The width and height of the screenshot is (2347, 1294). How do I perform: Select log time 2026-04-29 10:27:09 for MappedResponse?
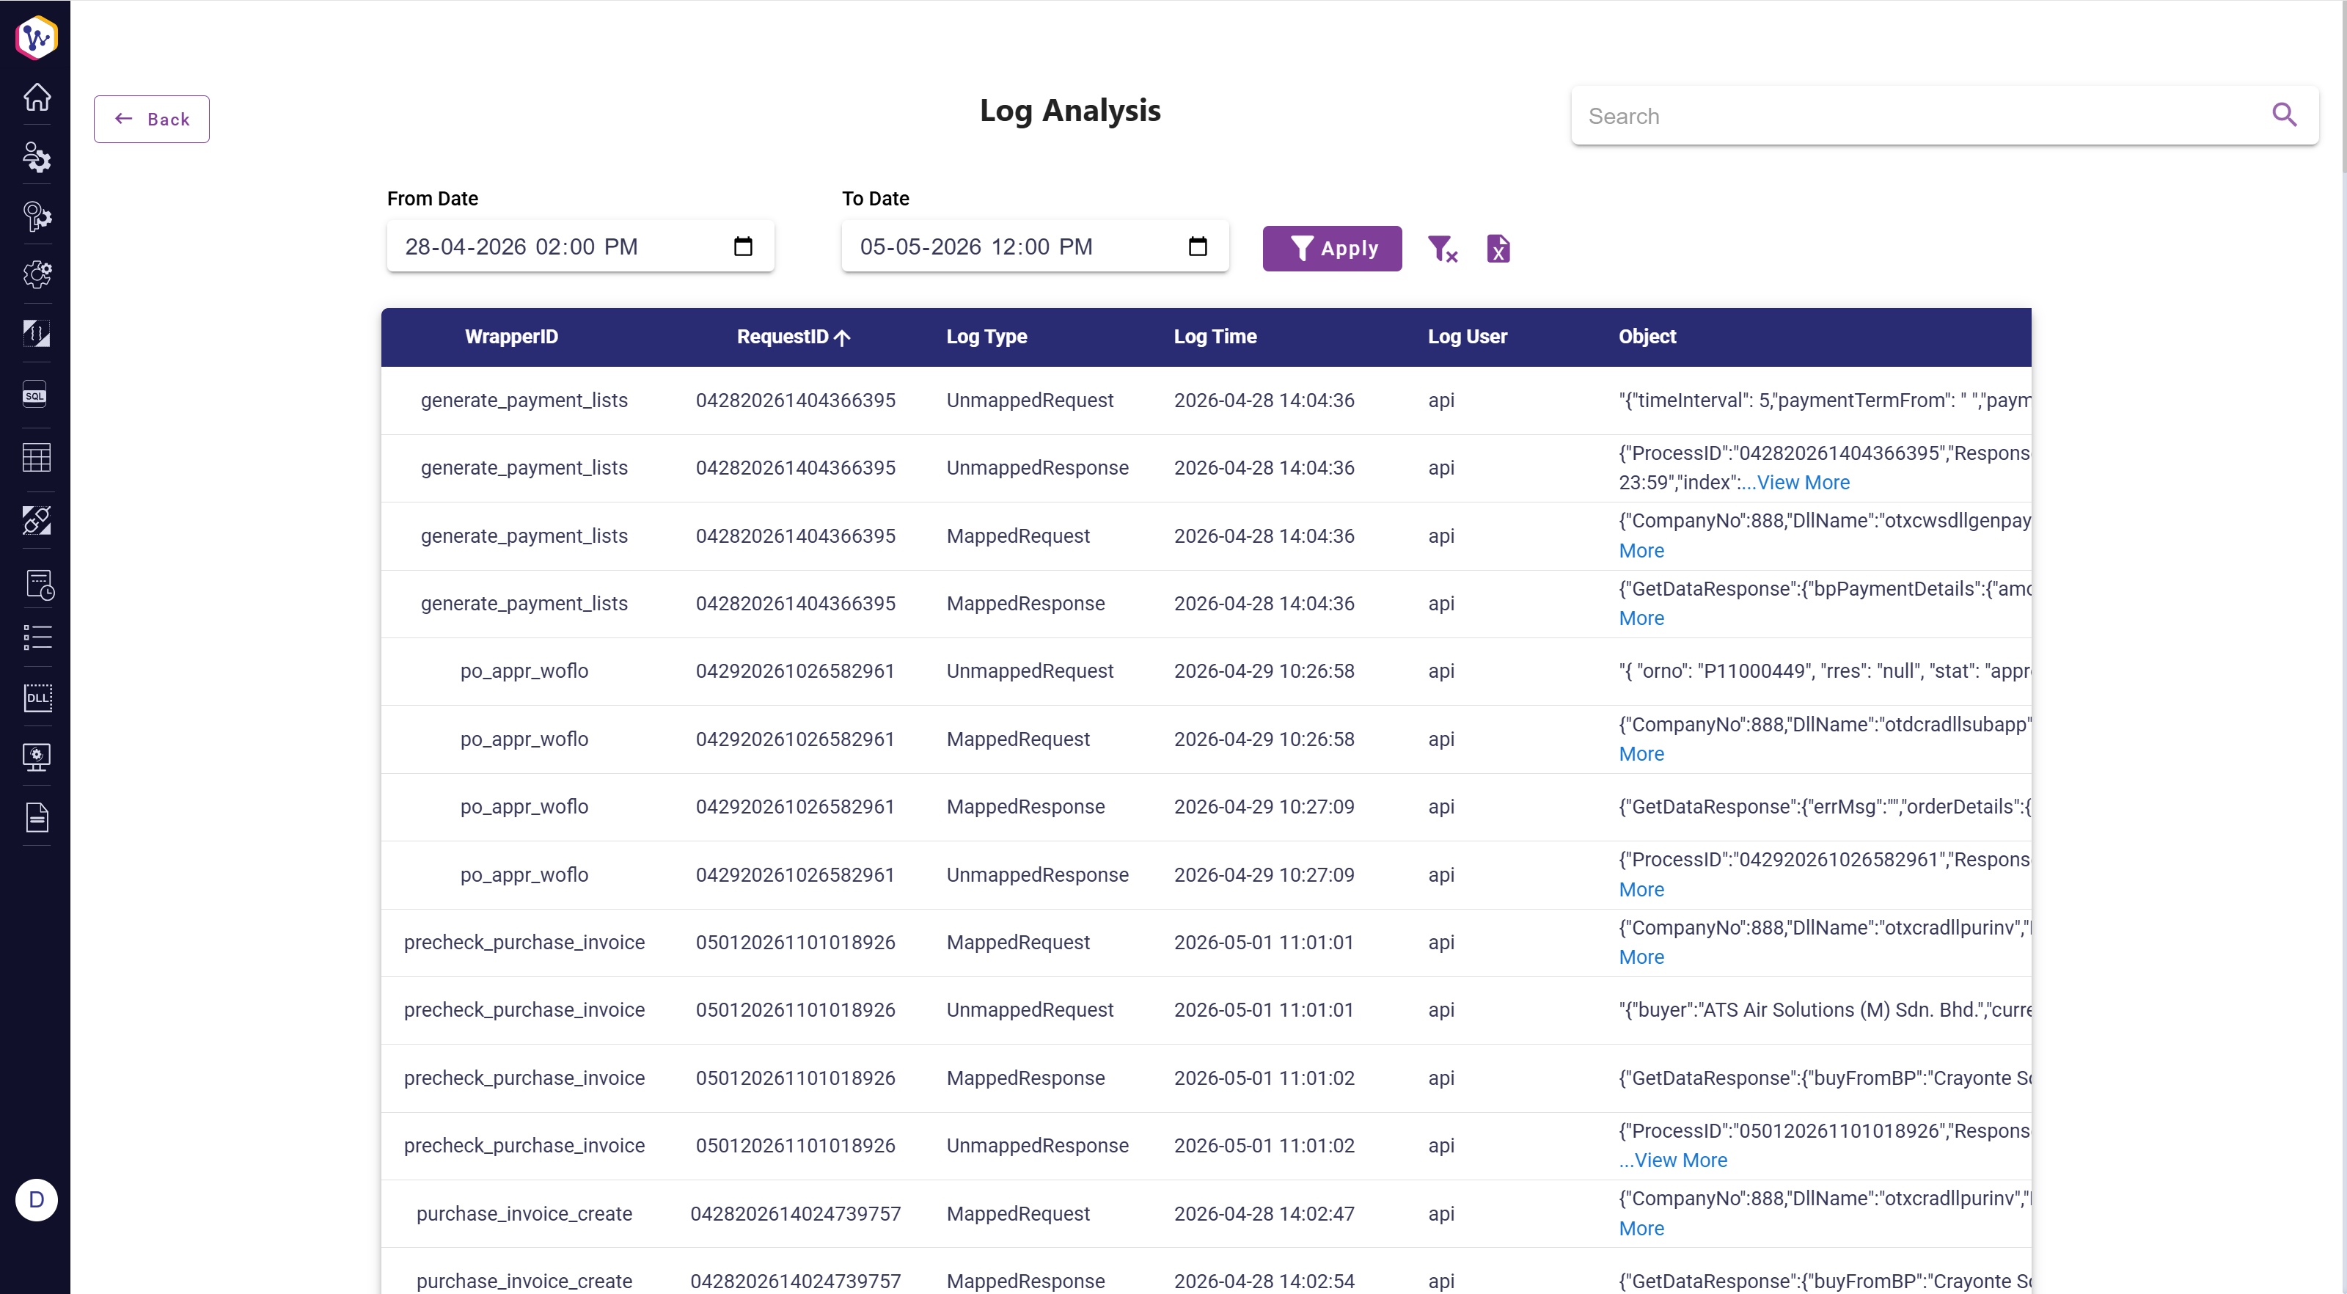[x=1264, y=806]
